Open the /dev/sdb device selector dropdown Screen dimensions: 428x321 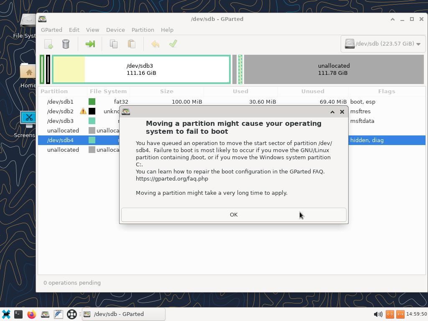point(382,44)
